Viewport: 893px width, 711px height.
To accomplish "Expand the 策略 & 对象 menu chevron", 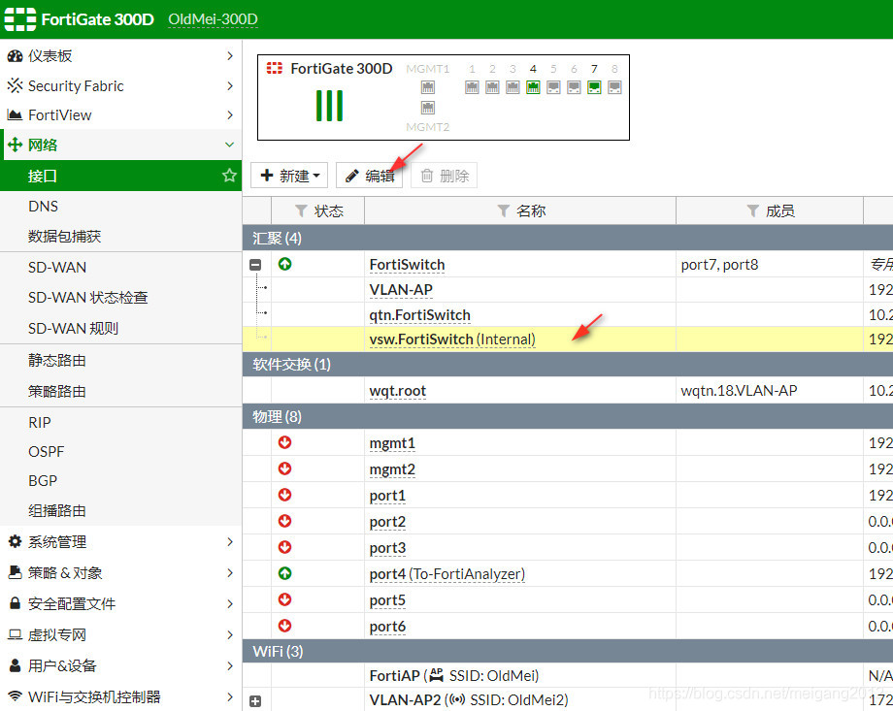I will pyautogui.click(x=229, y=572).
